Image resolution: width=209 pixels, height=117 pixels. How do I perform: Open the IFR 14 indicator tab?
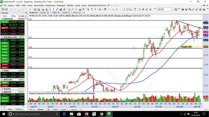coord(32,110)
